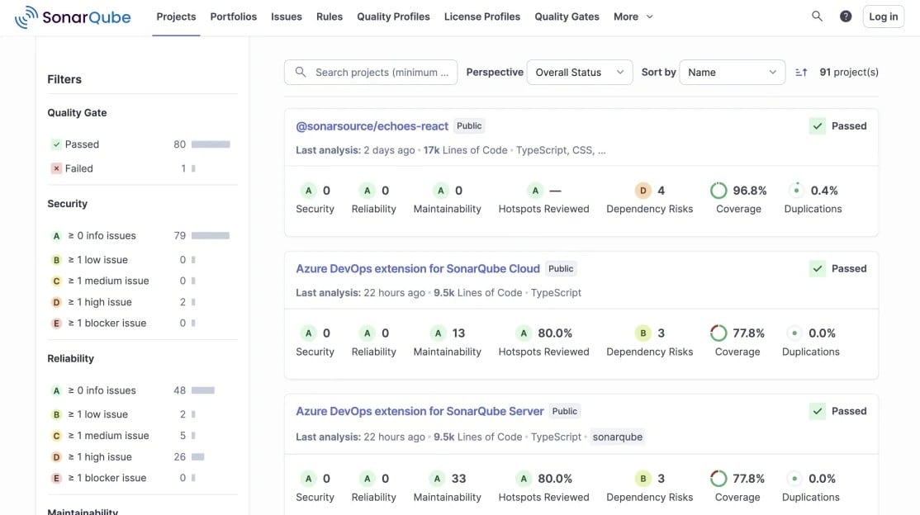Open the Sort by Name dropdown
The image size is (920, 515).
click(732, 72)
